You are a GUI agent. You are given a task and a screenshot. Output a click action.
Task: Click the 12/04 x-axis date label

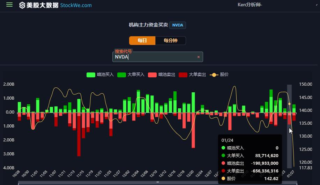[x=135, y=174]
